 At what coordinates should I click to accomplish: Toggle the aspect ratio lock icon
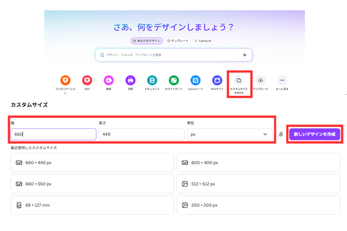pyautogui.click(x=281, y=134)
